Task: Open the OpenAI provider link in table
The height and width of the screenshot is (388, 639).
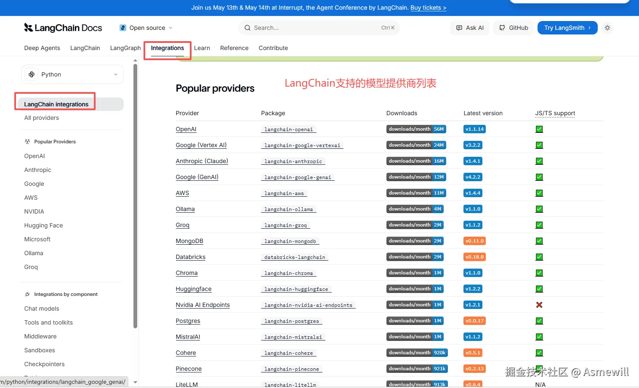Action: click(186, 129)
